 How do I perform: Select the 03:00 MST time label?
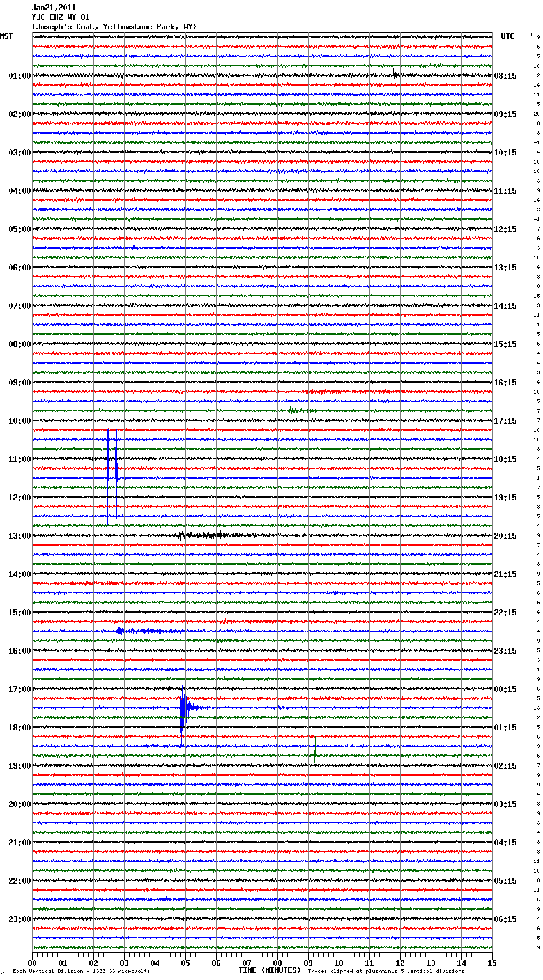click(x=20, y=153)
